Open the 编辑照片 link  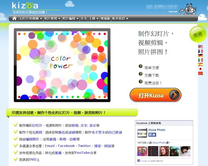32,139
